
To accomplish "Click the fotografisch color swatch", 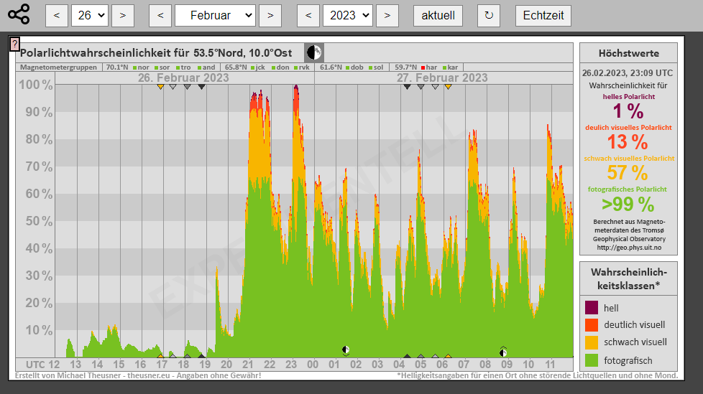I will (x=592, y=360).
